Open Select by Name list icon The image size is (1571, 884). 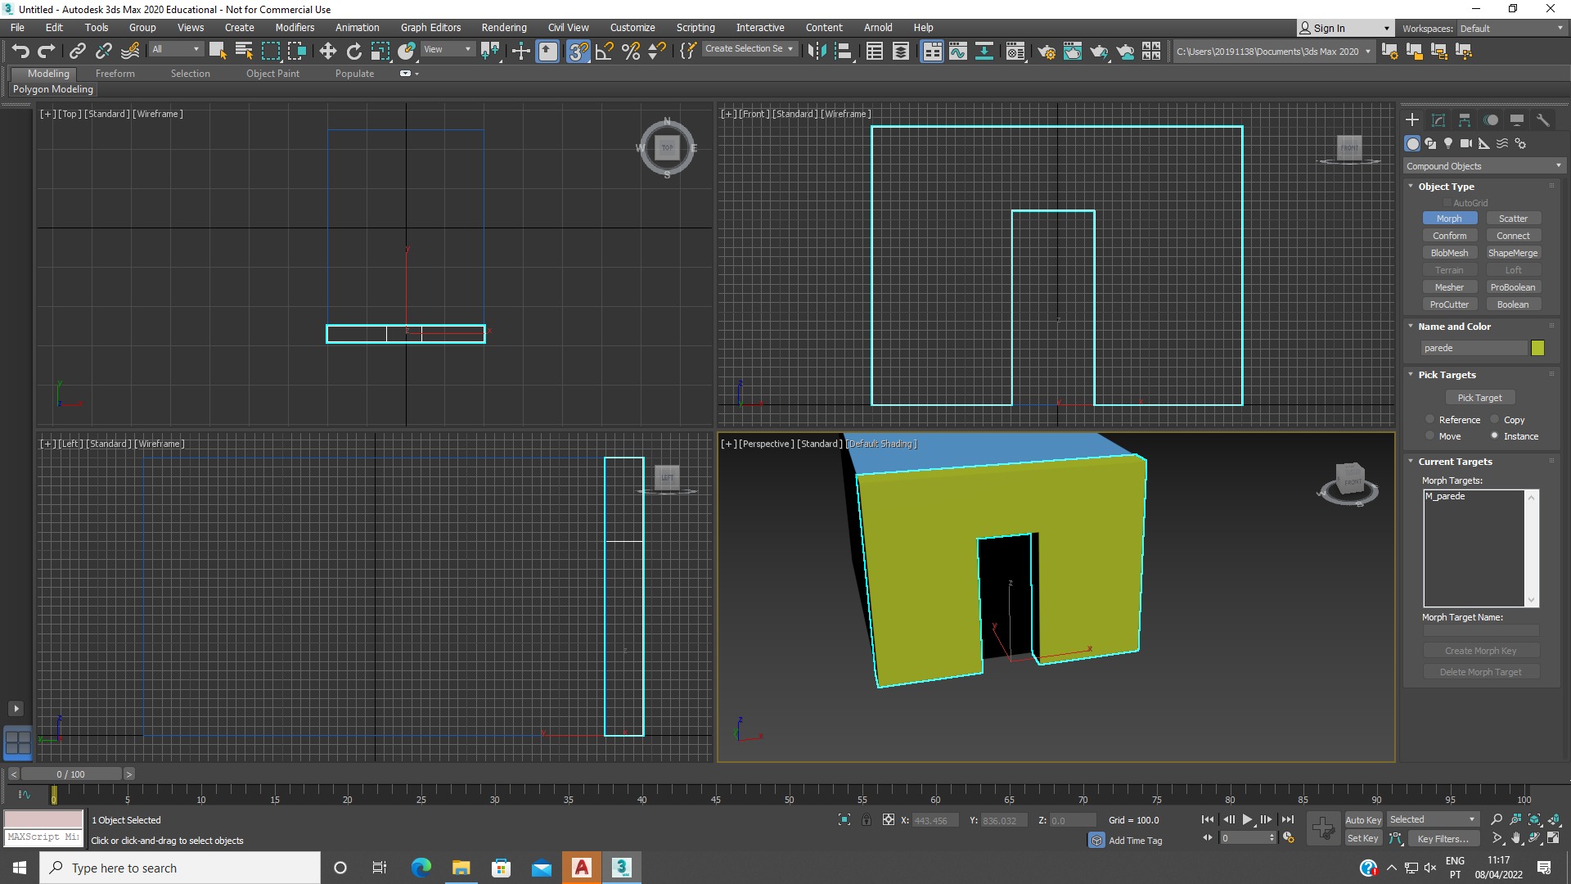(x=244, y=51)
